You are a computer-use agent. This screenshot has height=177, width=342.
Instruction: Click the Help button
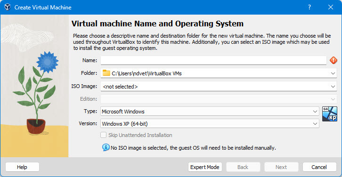pyautogui.click(x=22, y=167)
